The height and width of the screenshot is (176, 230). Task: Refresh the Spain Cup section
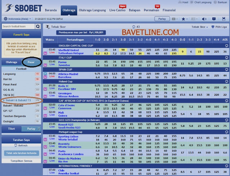(x=226, y=70)
